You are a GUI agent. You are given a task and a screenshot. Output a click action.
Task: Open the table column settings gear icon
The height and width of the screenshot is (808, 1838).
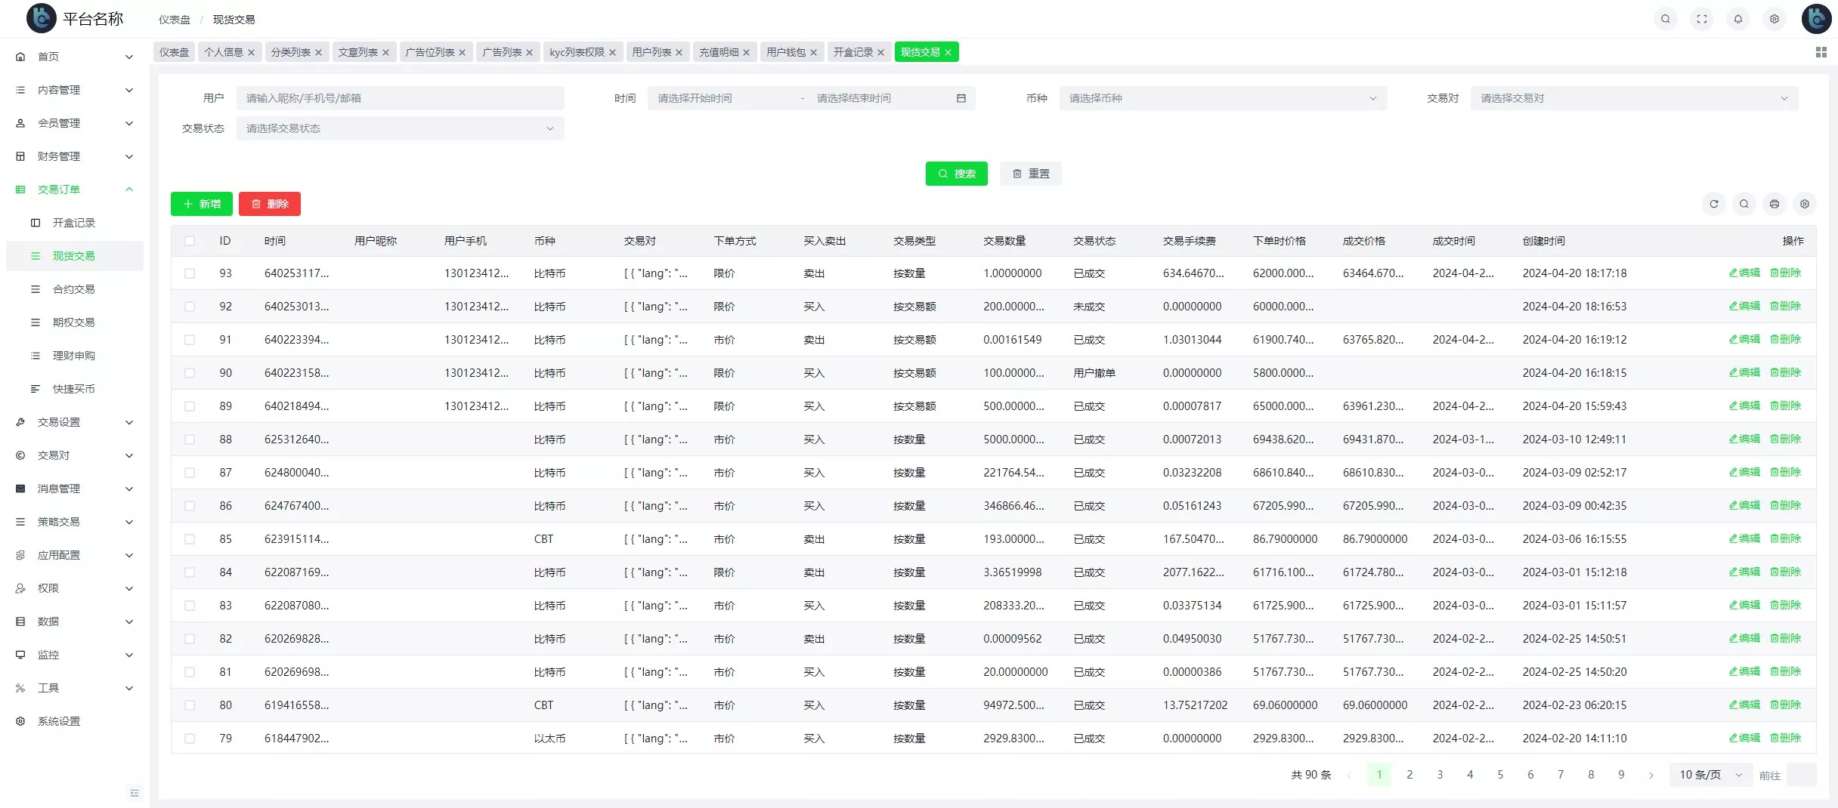tap(1804, 204)
